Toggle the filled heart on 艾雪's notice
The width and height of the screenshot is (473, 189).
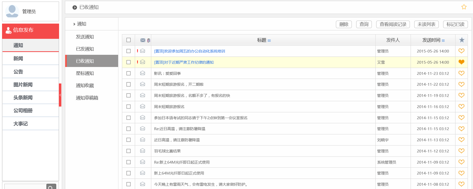pos(461,62)
